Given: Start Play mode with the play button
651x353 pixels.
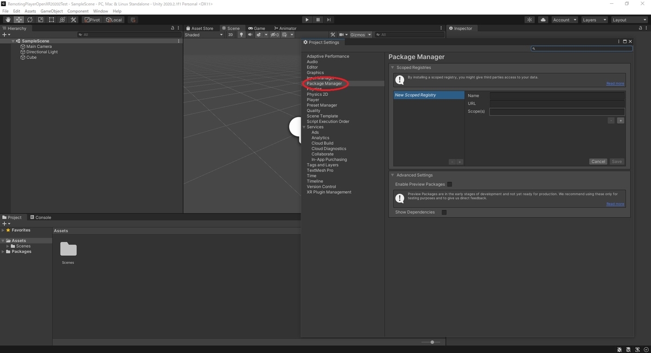Looking at the screenshot, I should [x=307, y=20].
